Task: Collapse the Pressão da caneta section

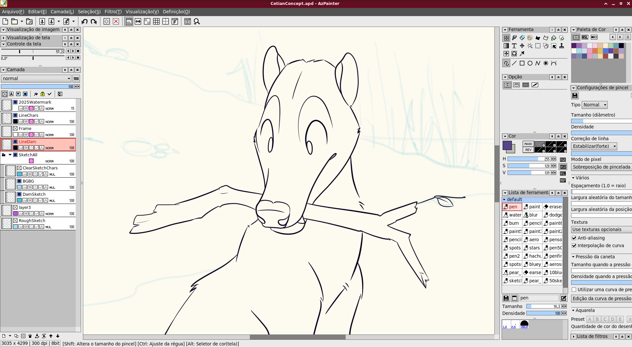Action: [573, 257]
